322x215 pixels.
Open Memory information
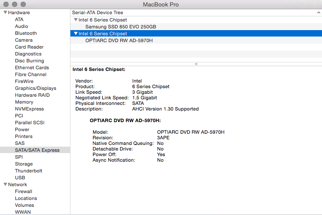24,102
